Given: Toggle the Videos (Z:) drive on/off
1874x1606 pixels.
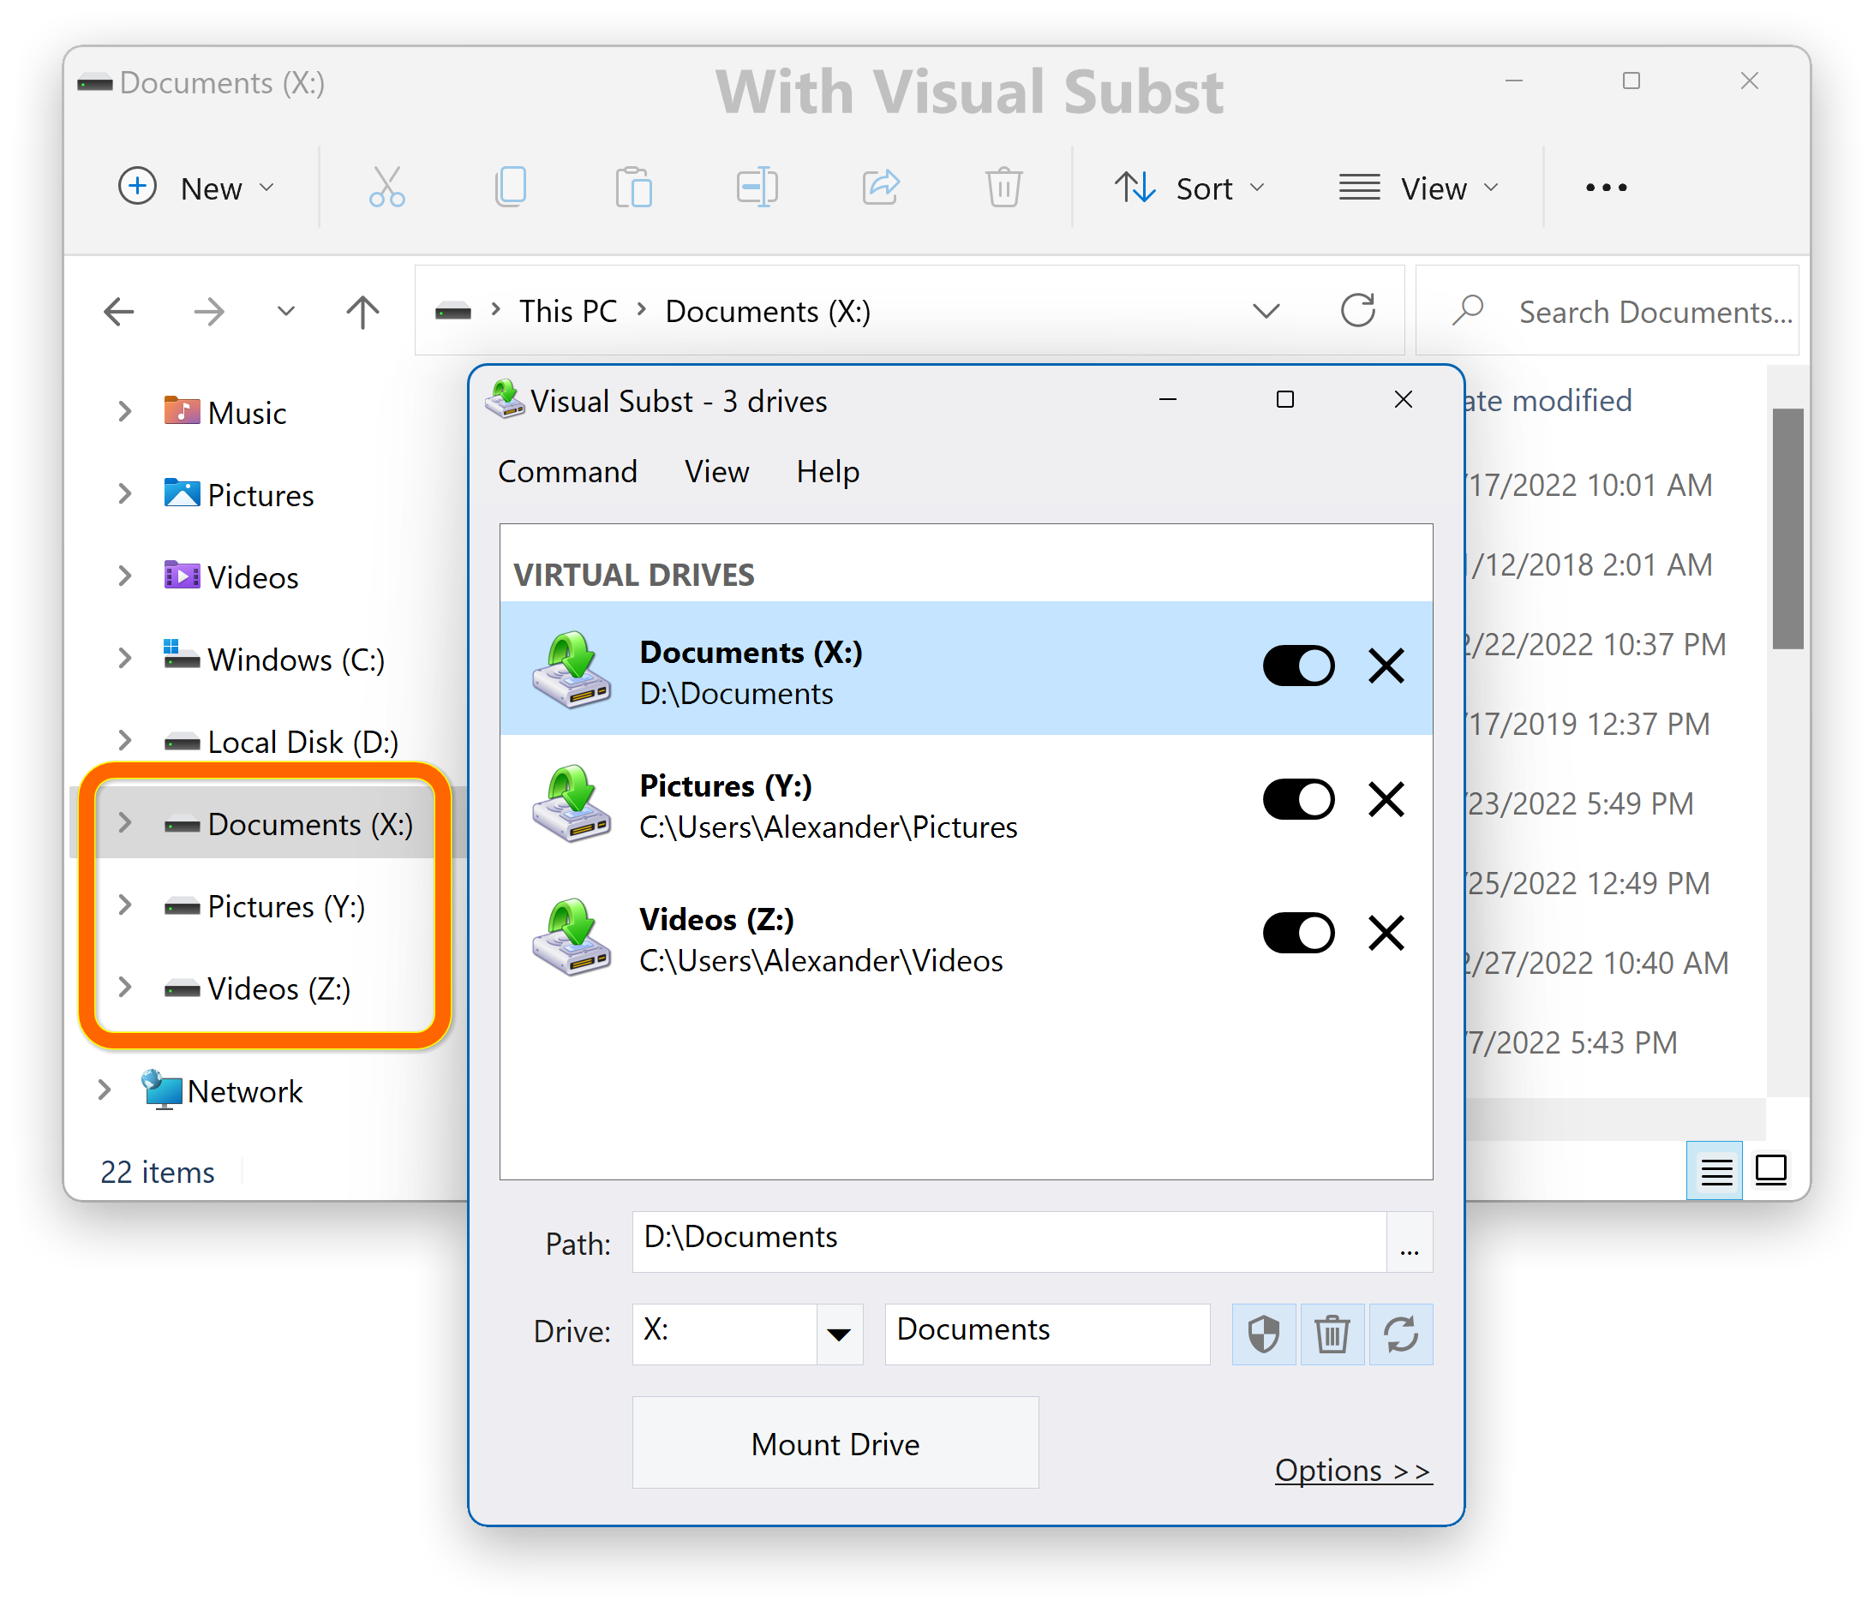Looking at the screenshot, I should click(x=1299, y=935).
